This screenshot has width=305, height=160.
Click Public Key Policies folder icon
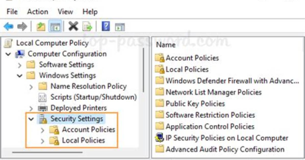pyautogui.click(x=159, y=103)
